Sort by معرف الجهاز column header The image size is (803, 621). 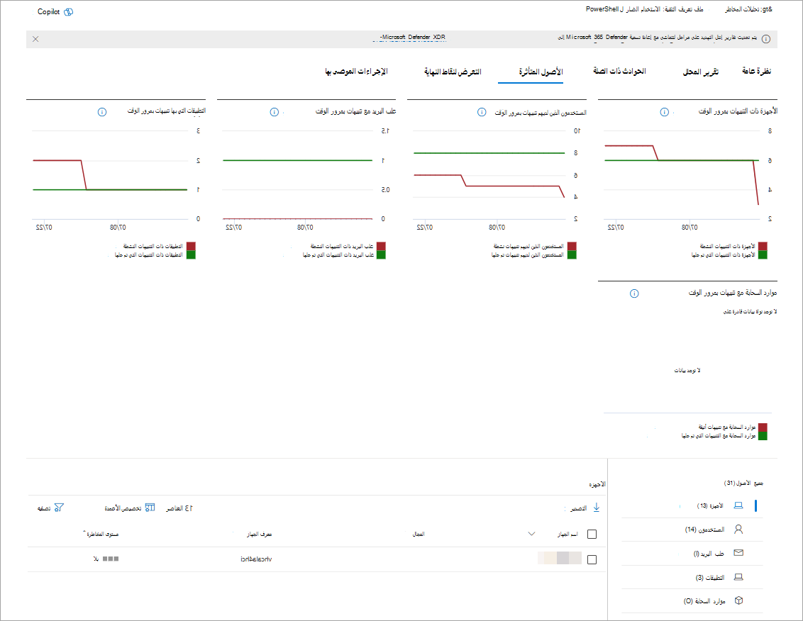click(x=259, y=534)
